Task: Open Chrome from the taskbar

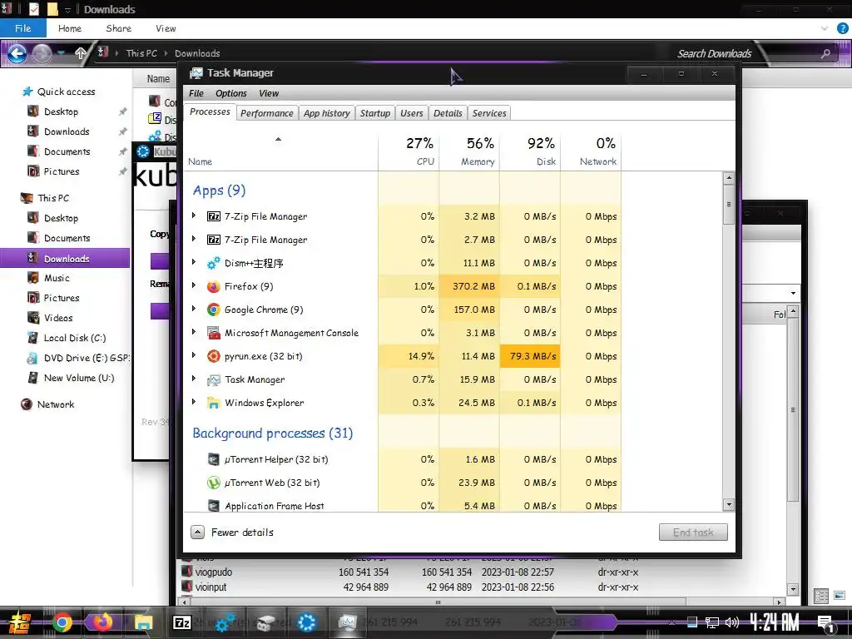Action: pyautogui.click(x=62, y=622)
